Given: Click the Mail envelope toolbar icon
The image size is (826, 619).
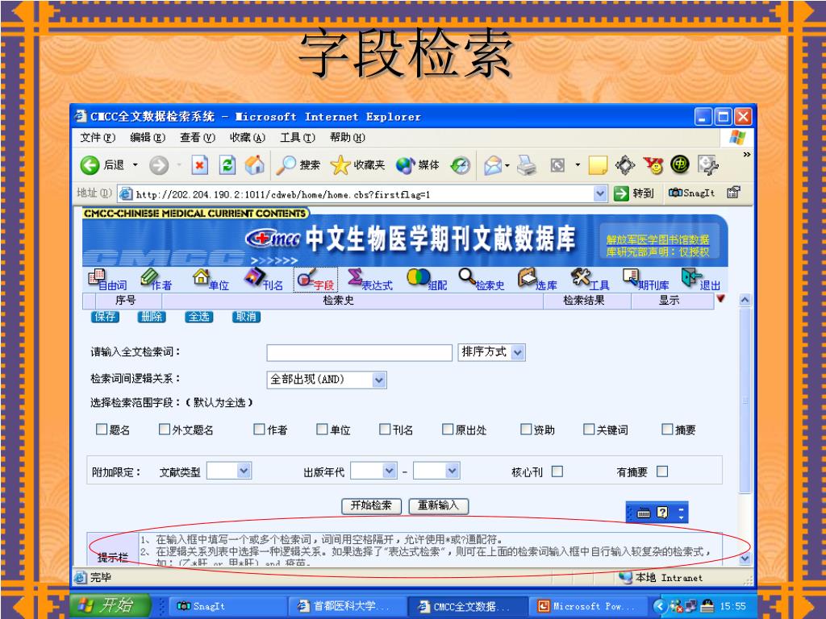Looking at the screenshot, I should pos(493,166).
